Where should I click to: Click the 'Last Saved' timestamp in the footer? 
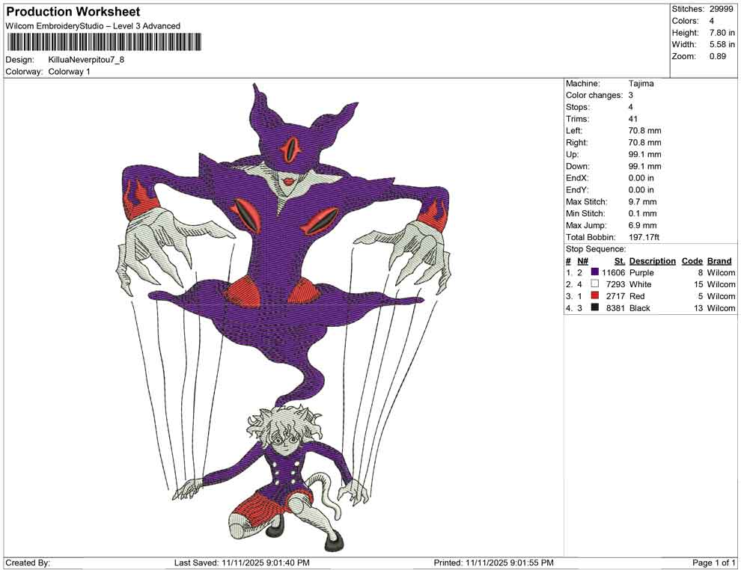pos(242,563)
